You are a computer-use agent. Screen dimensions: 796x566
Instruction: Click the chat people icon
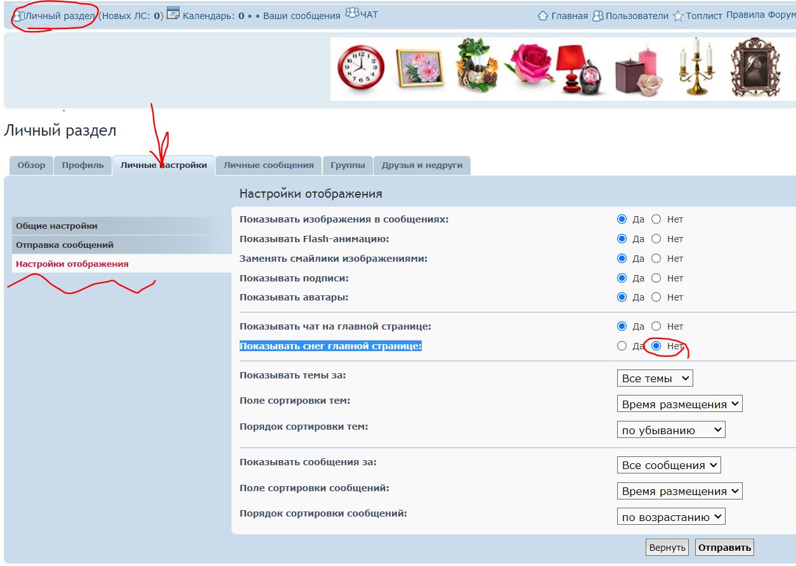click(x=352, y=13)
